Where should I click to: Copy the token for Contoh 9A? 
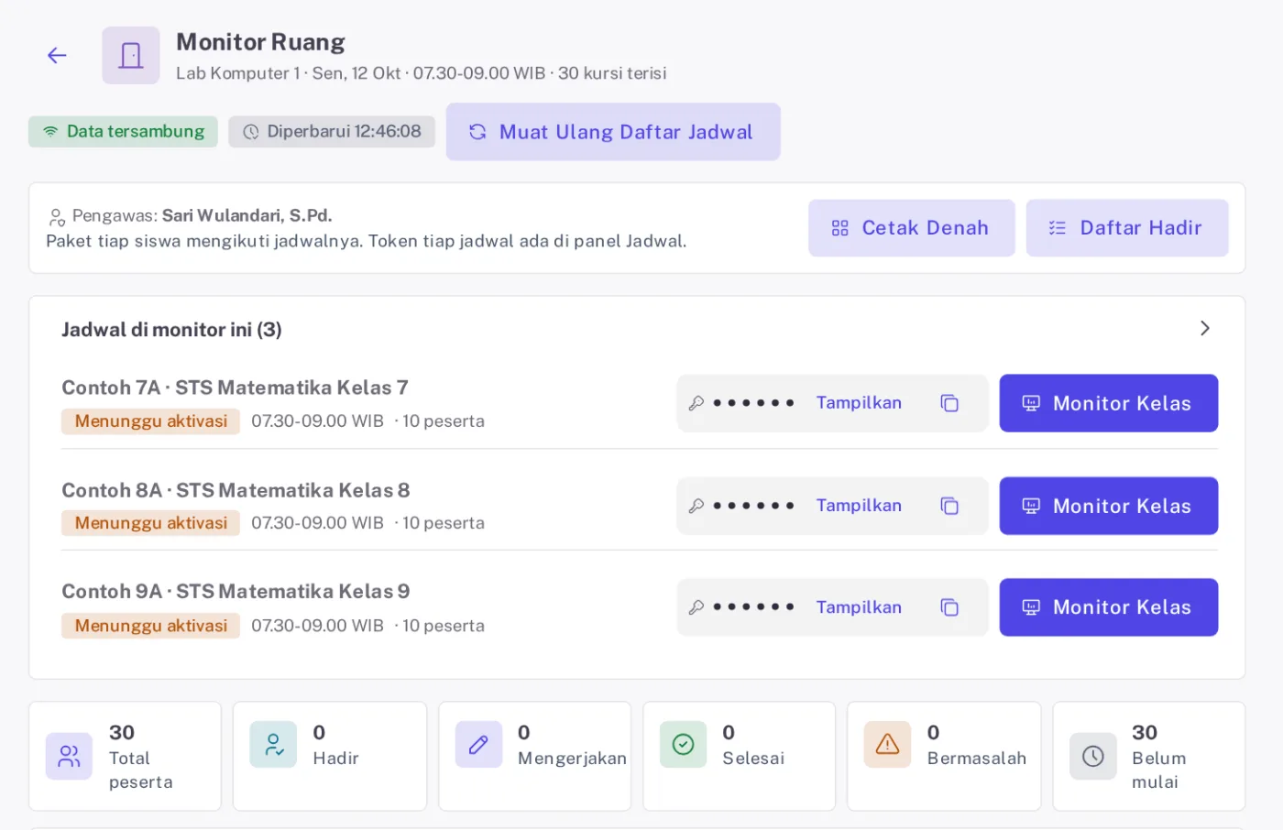tap(949, 607)
